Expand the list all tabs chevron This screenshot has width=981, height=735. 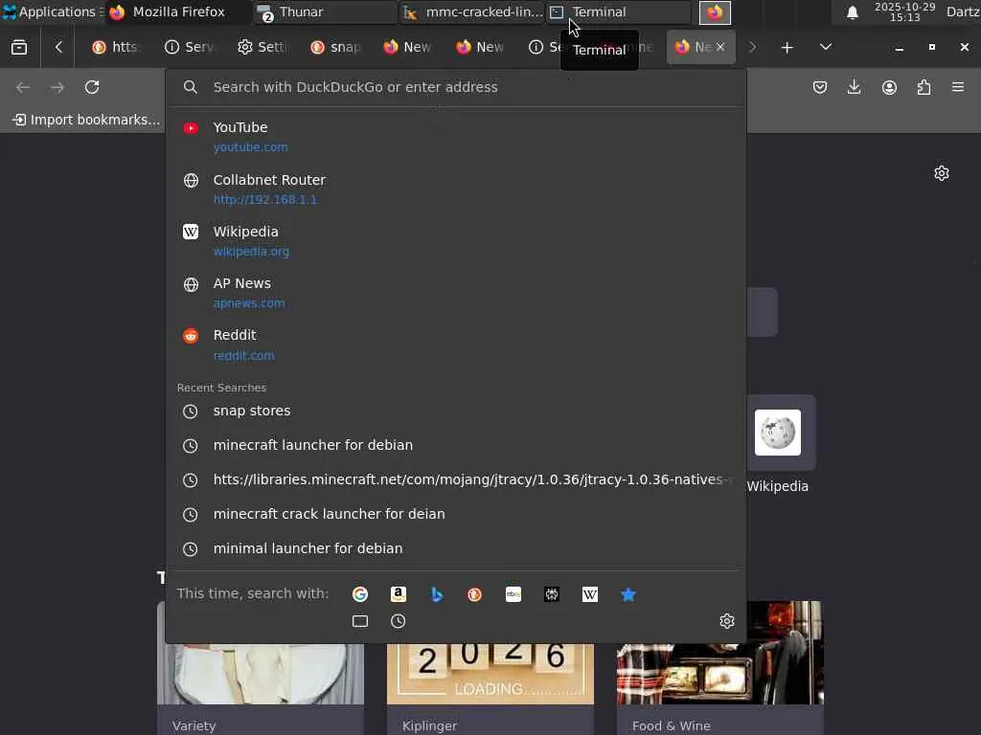(x=826, y=47)
